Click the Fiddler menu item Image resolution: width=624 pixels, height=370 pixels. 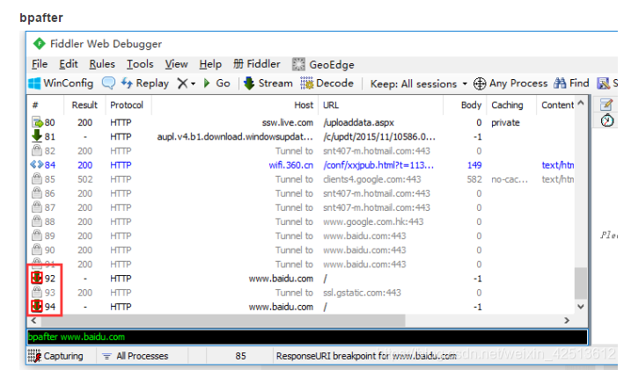pyautogui.click(x=257, y=64)
